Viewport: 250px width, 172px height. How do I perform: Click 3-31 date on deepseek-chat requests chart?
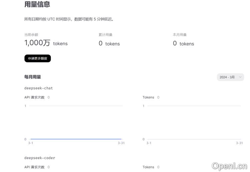point(121,143)
